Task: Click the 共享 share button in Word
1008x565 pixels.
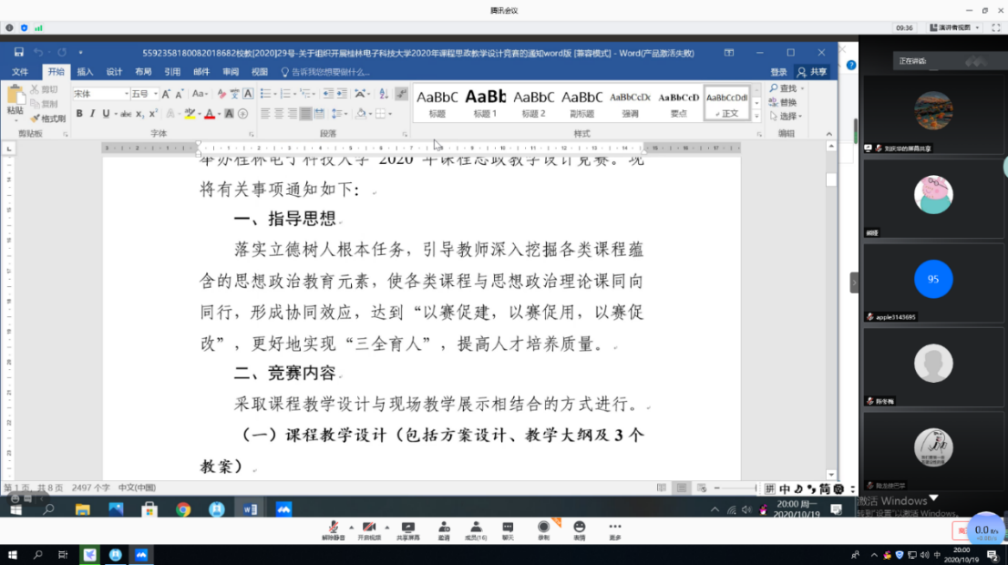Action: pos(813,72)
